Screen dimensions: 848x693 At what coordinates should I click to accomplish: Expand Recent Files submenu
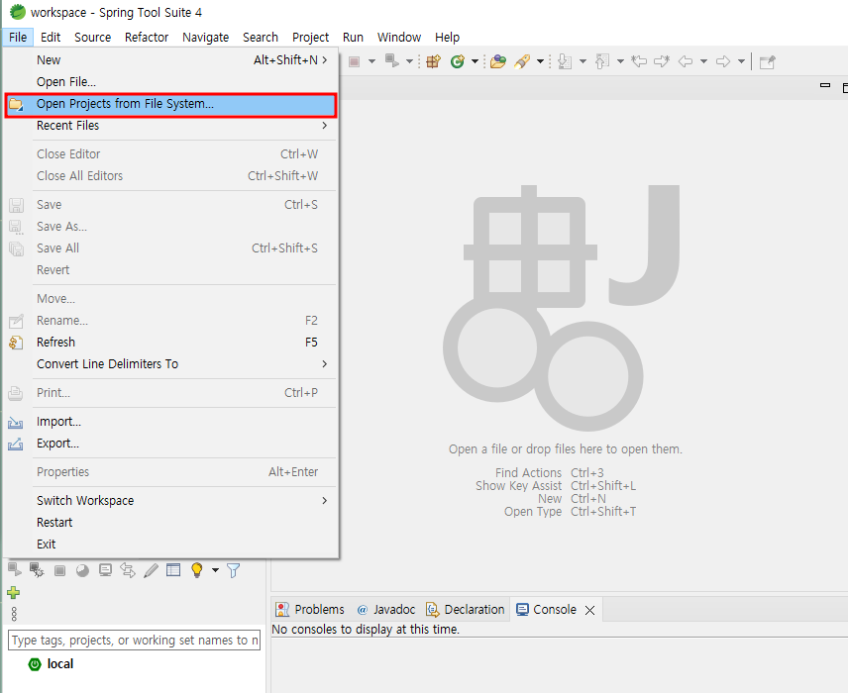[x=170, y=126]
